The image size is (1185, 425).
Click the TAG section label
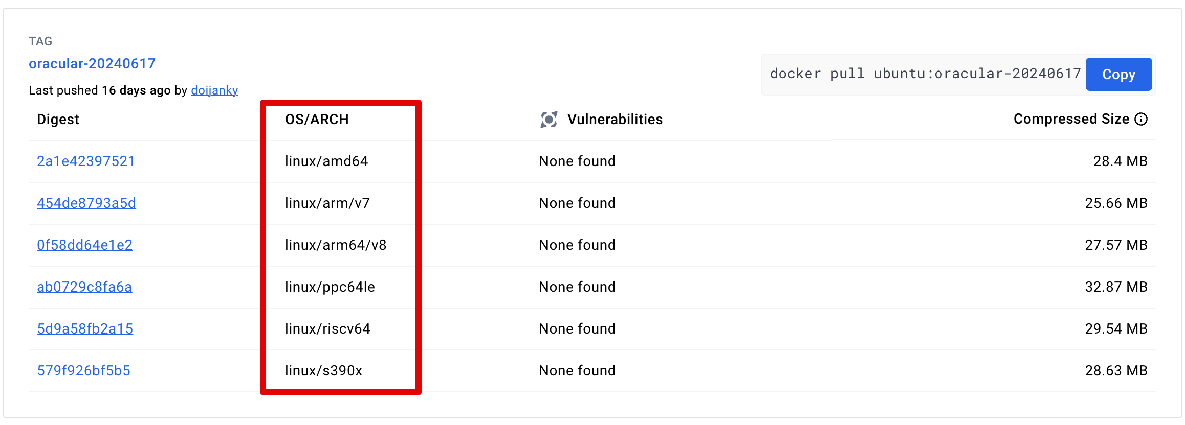[x=40, y=41]
